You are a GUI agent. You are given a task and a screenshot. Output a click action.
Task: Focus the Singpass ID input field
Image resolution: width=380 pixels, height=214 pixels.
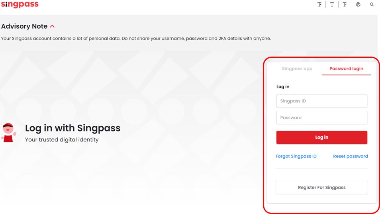tap(322, 101)
